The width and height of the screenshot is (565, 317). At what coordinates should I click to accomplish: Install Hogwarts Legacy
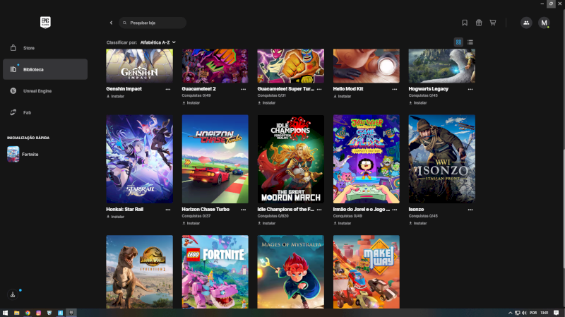(x=418, y=102)
